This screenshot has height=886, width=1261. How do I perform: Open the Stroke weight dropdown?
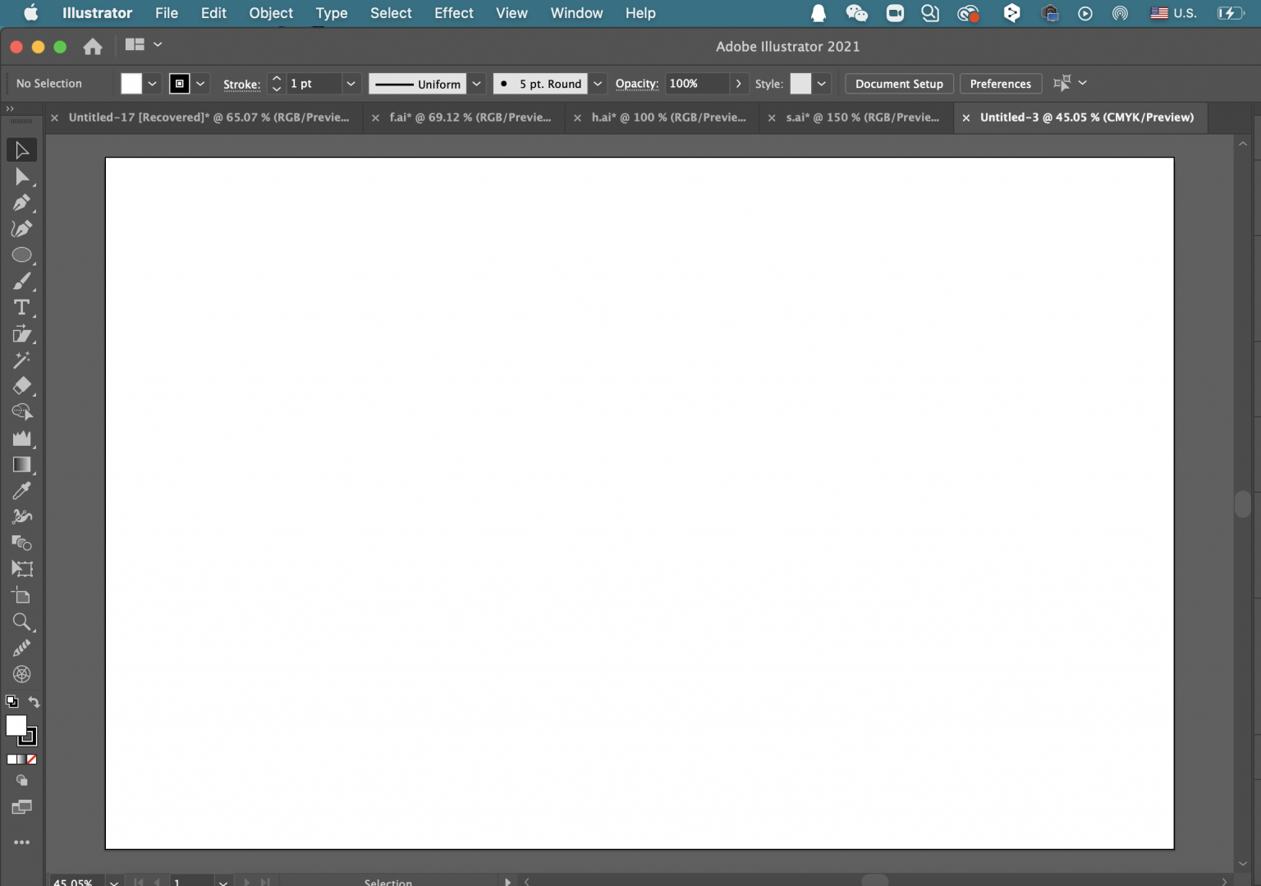[351, 83]
